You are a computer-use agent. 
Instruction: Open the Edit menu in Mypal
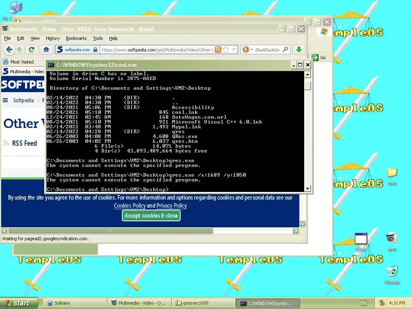click(x=21, y=38)
